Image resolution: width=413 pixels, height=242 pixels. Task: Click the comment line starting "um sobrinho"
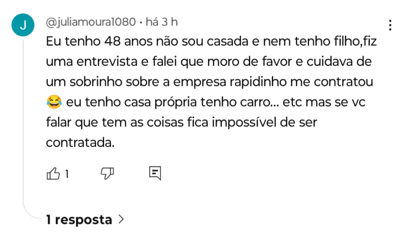(x=209, y=82)
